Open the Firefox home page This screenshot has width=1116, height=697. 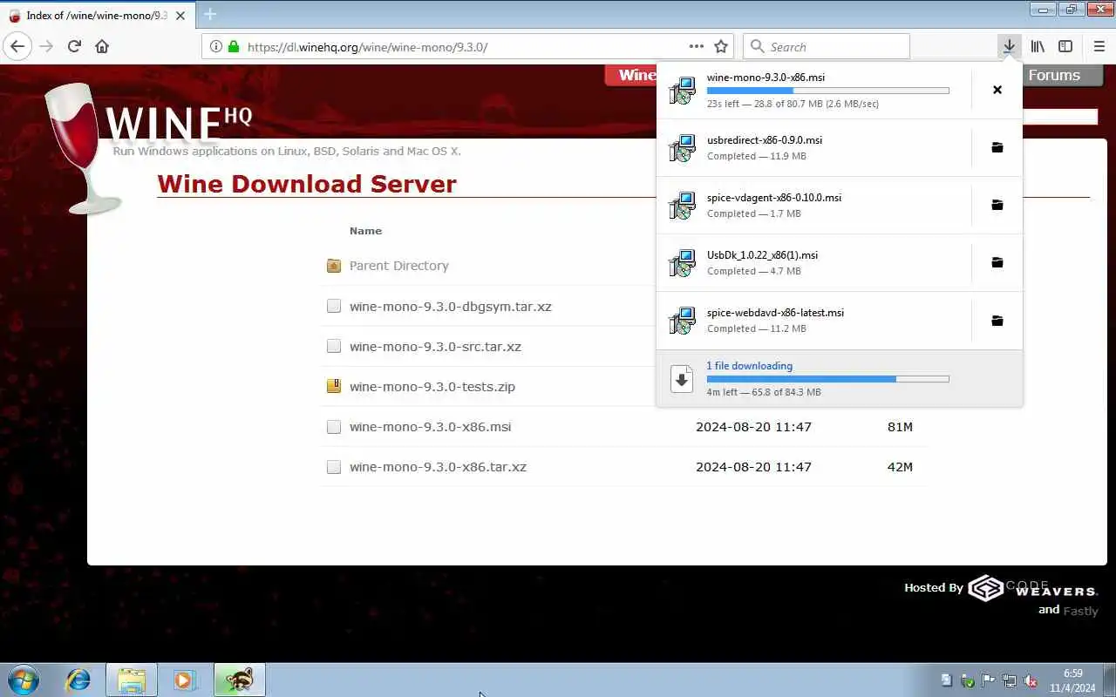point(102,46)
